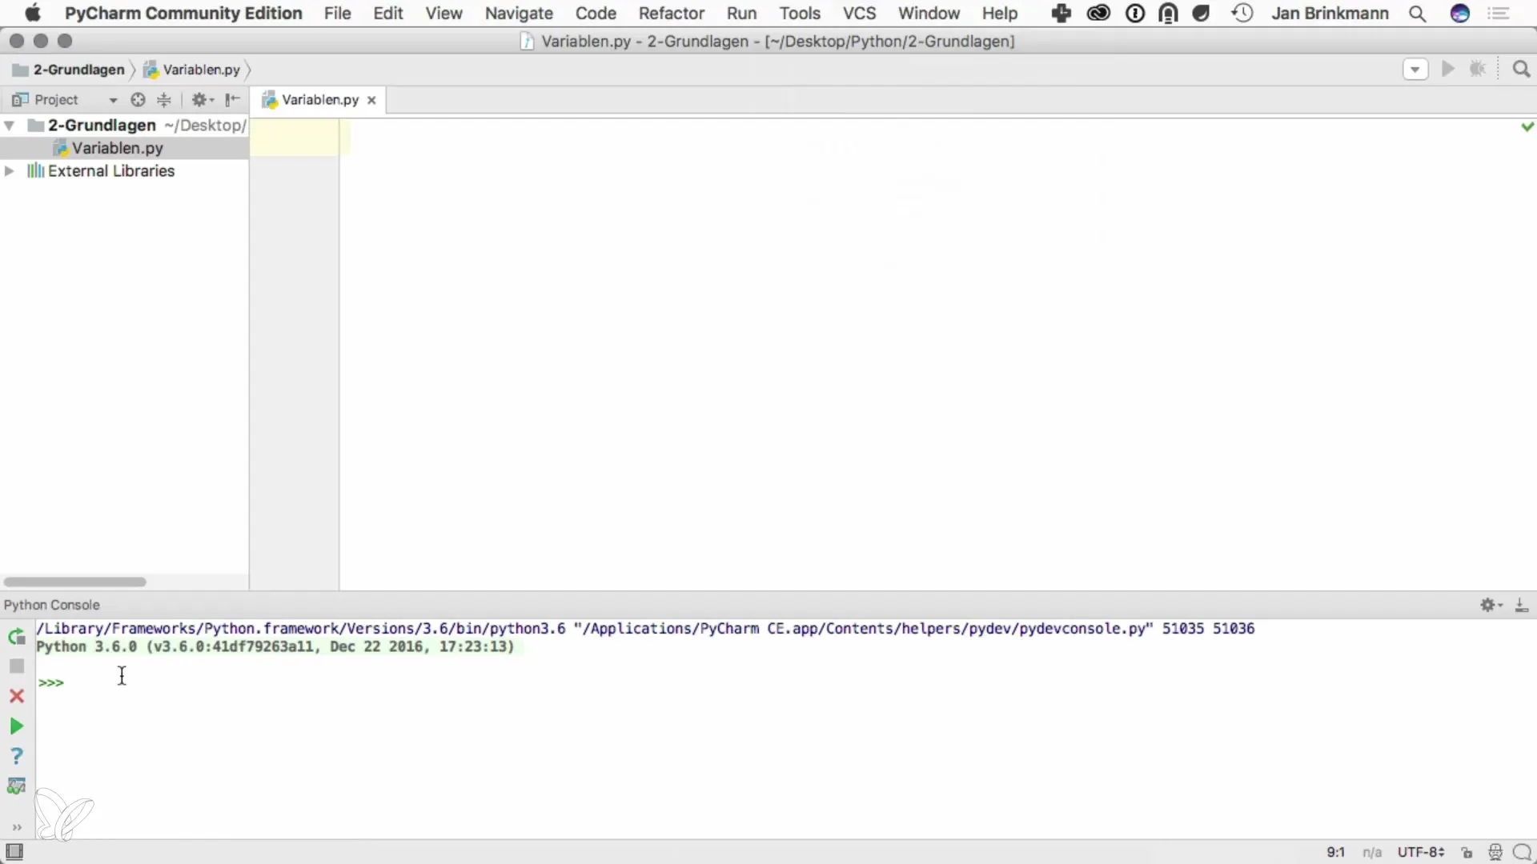This screenshot has height=864, width=1537.
Task: Click Creative Cloud menu bar icon
Action: pyautogui.click(x=1098, y=14)
